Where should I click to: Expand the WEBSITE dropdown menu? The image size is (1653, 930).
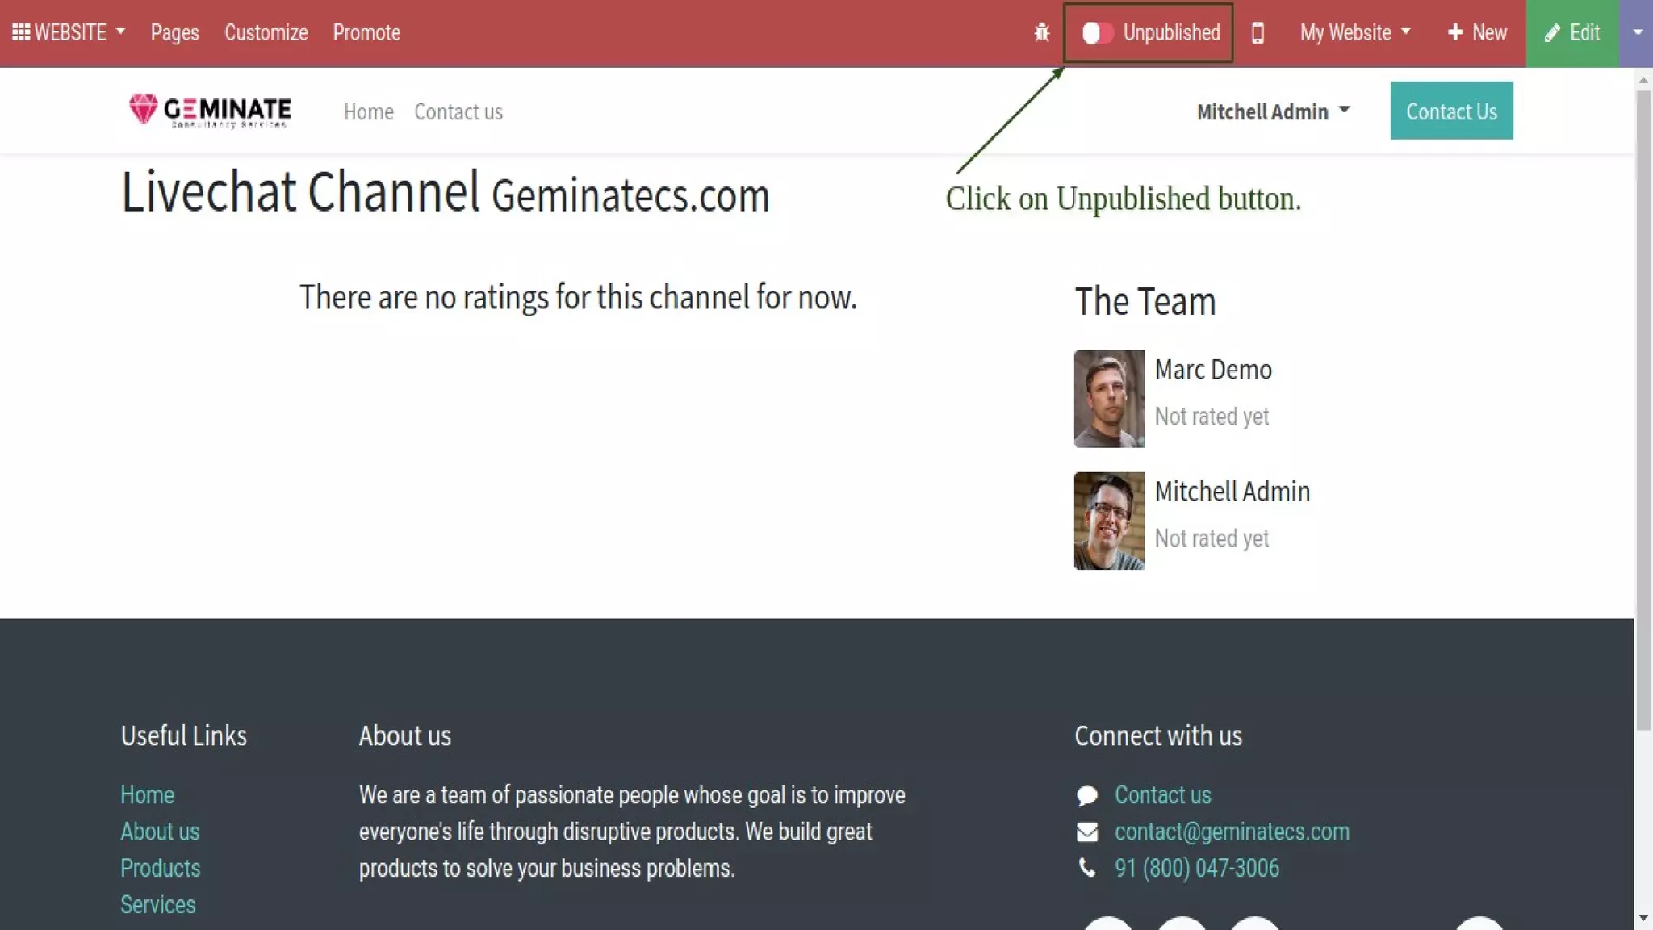79,32
